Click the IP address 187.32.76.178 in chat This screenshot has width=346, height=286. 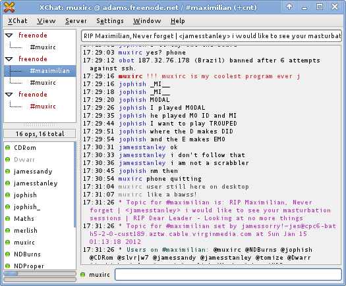click(163, 60)
